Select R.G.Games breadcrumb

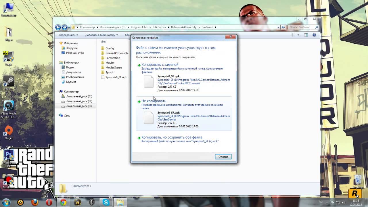[x=159, y=27]
